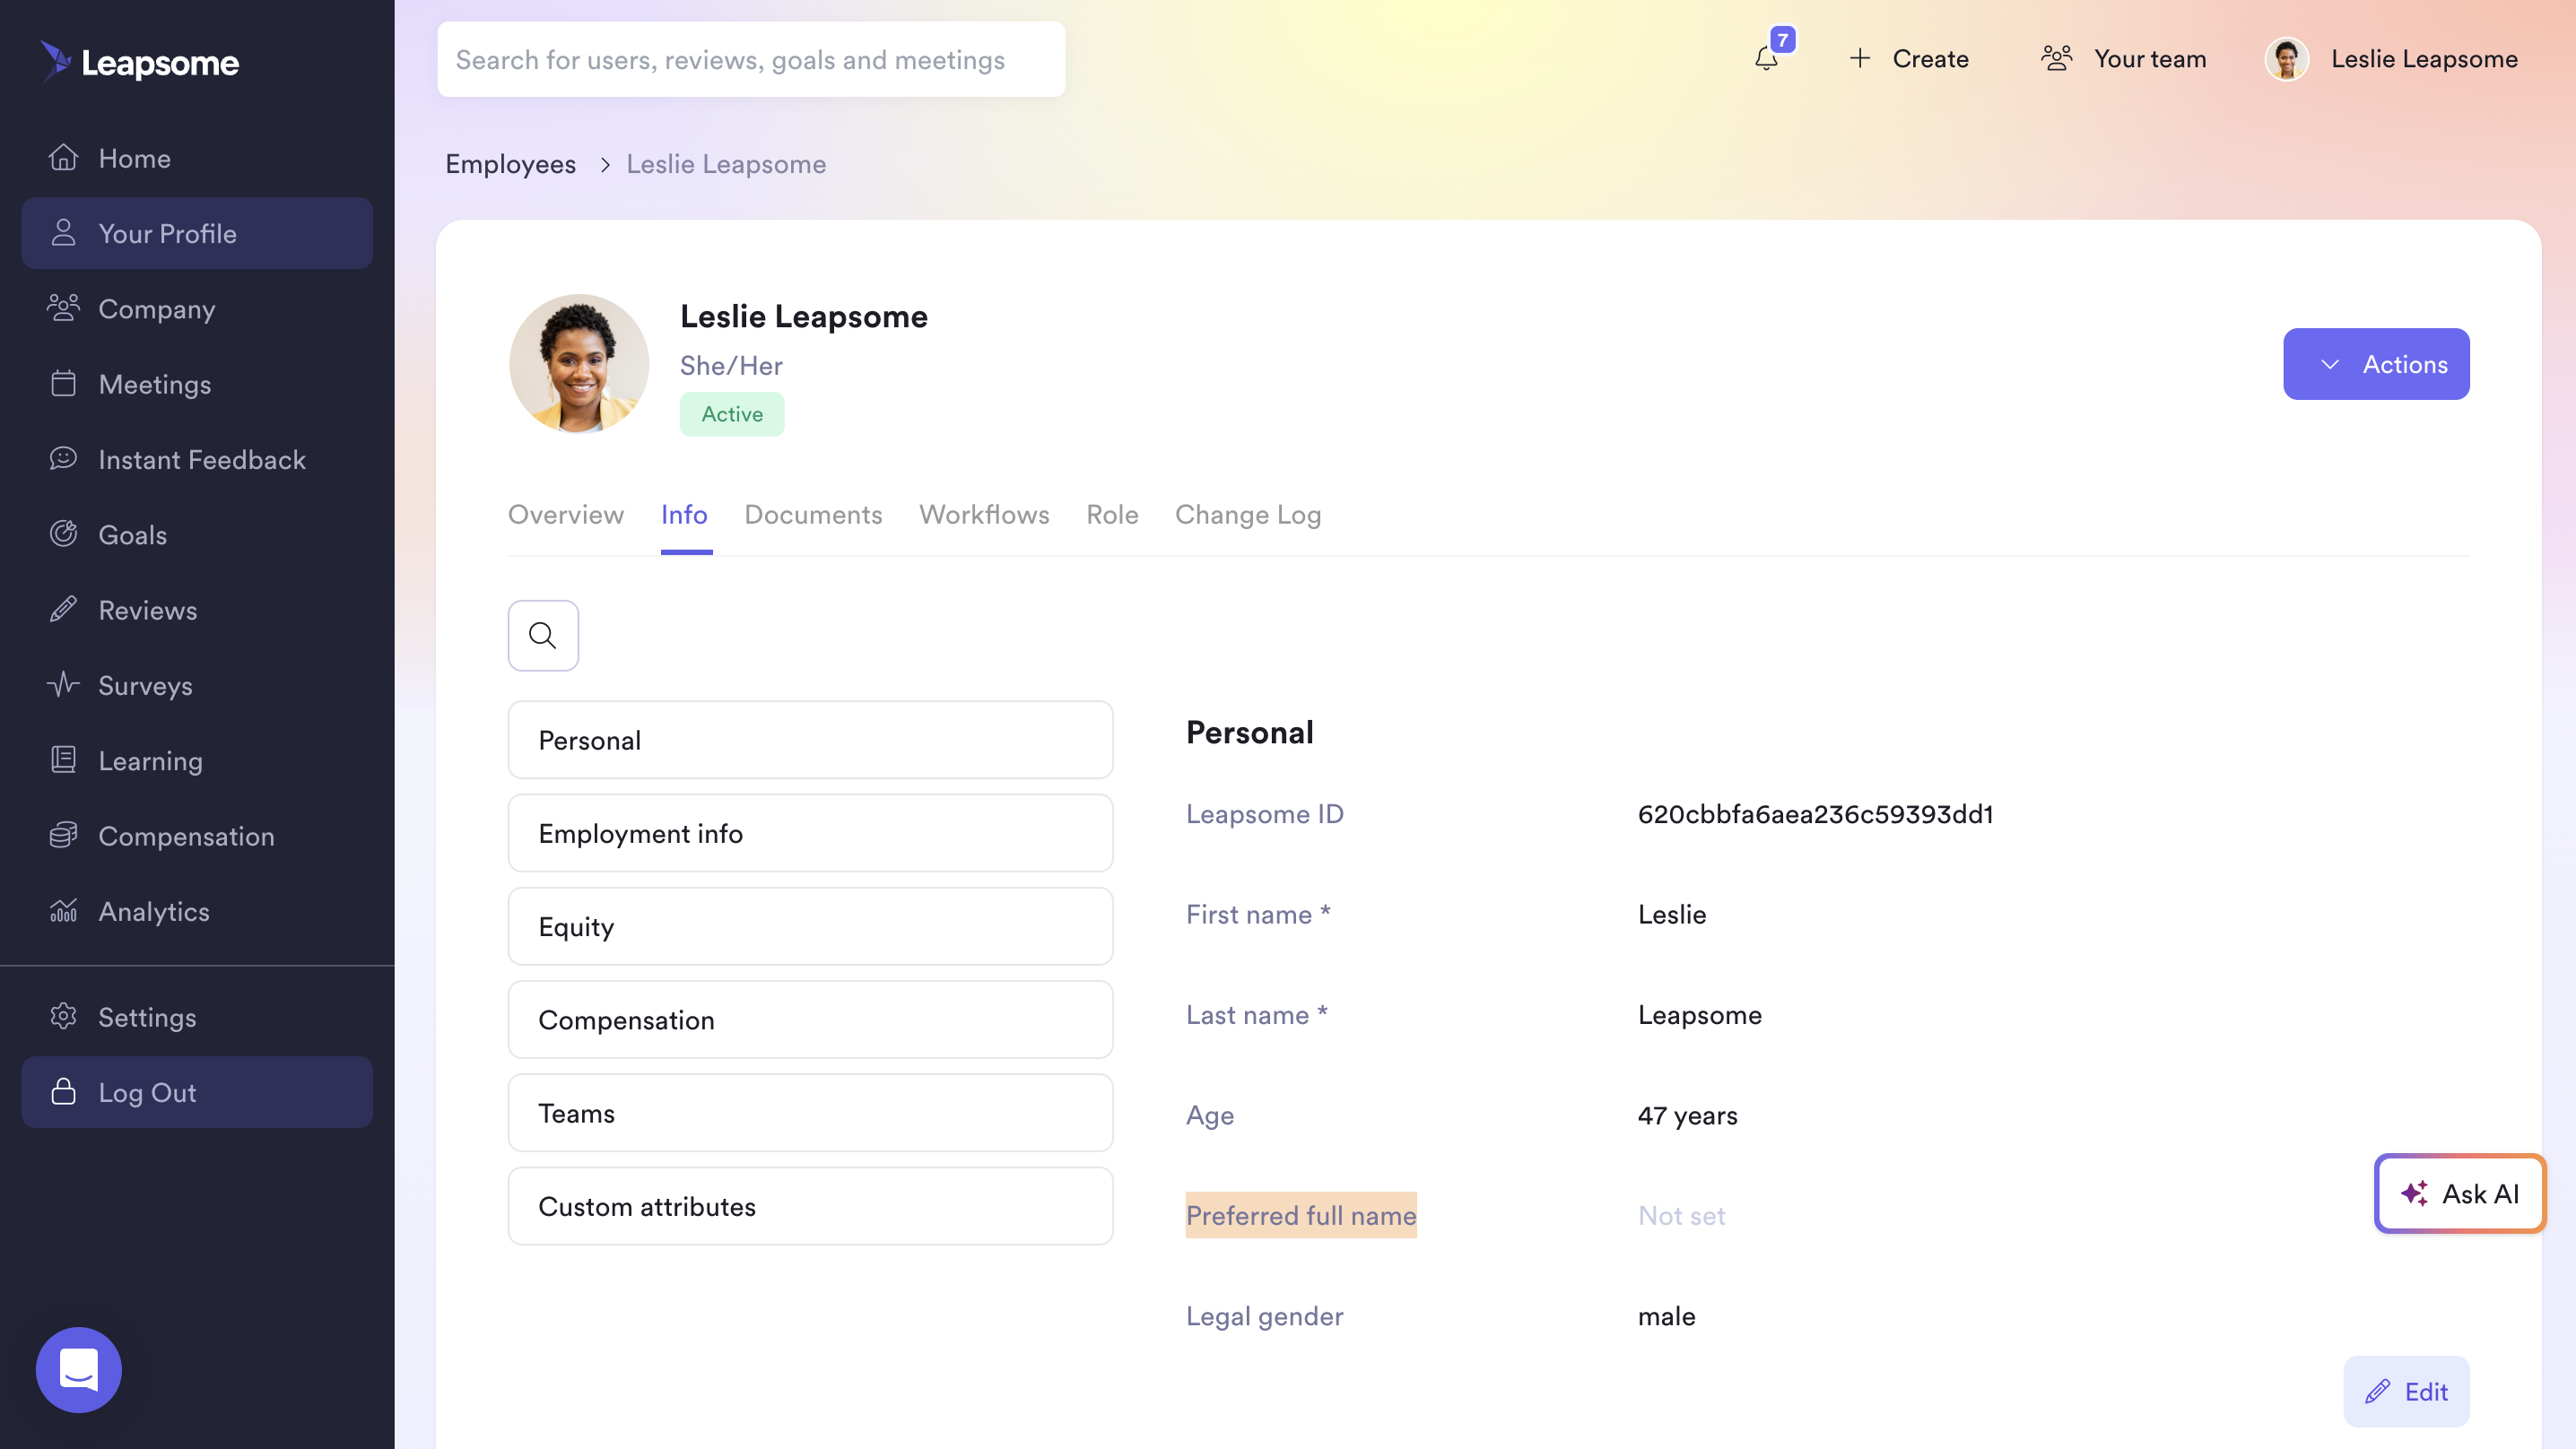
Task: Click the info search magnifier button
Action: (543, 635)
